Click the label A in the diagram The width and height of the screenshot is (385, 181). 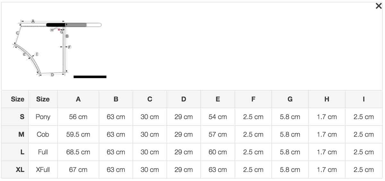[33, 21]
